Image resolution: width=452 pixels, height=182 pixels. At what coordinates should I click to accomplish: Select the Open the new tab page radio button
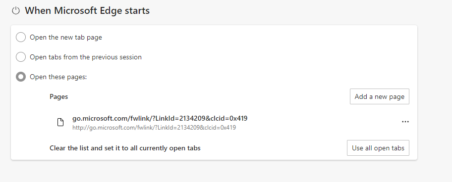[21, 38]
